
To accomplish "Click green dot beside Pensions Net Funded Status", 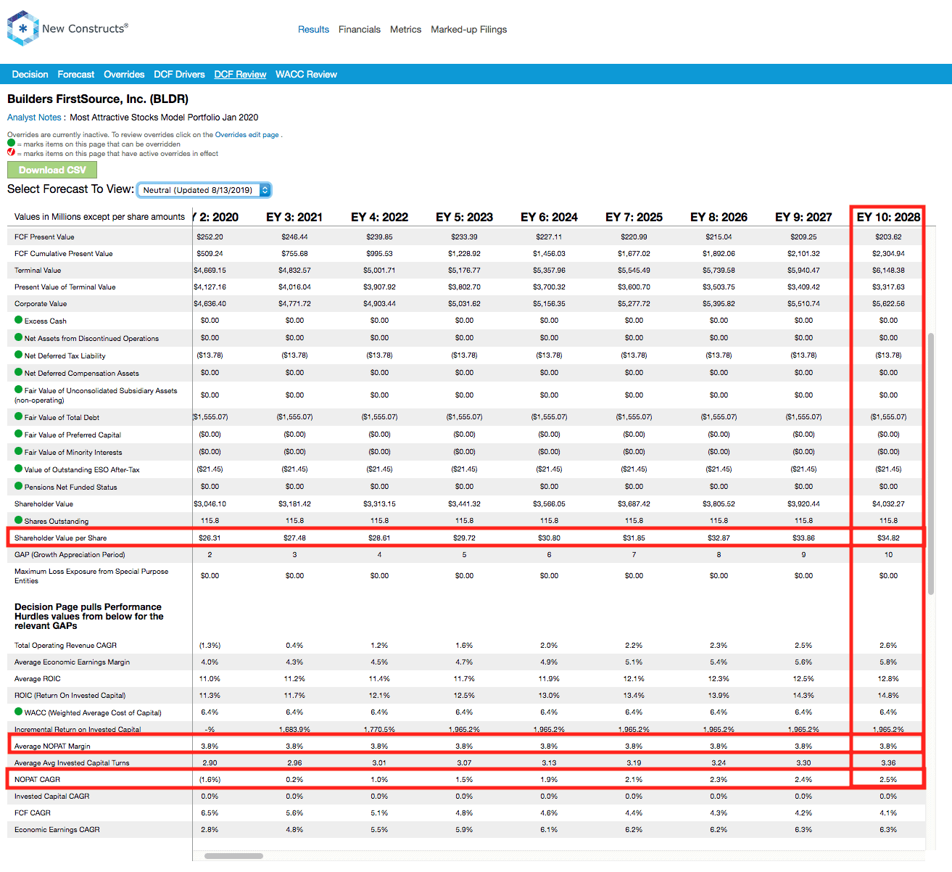I will click(x=19, y=486).
